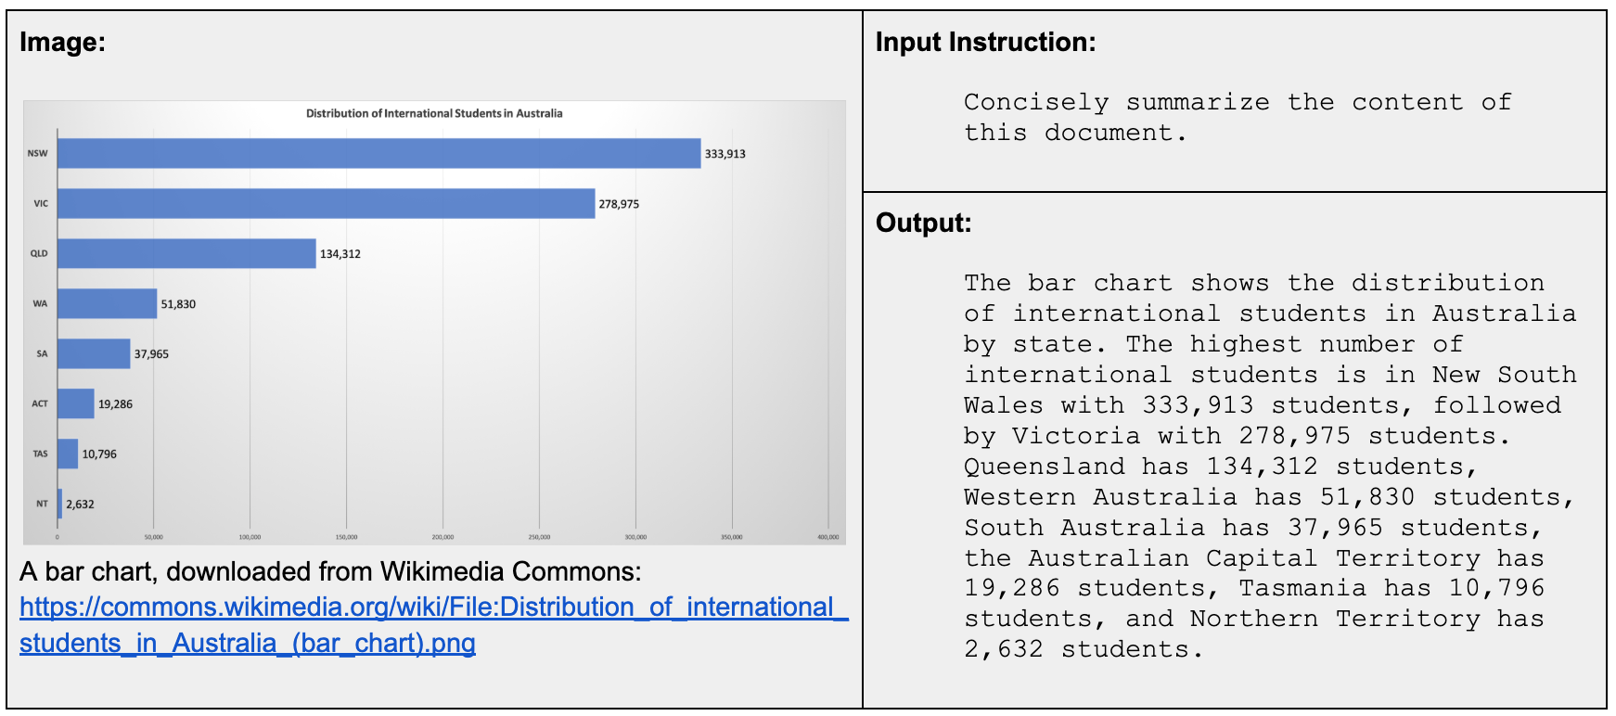Open the Wikimedia Commons file link

[x=433, y=625]
